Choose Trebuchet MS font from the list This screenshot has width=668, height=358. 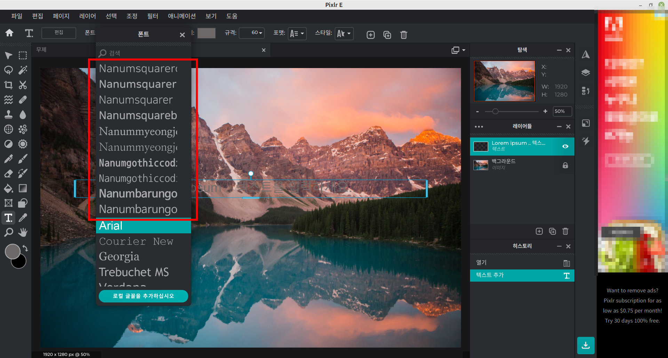tap(143, 272)
